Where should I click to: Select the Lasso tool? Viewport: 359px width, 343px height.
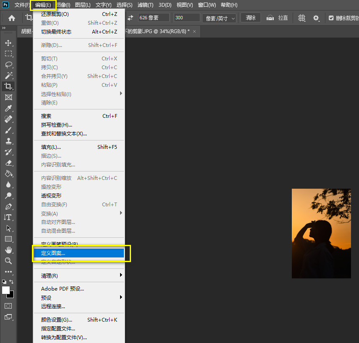pos(8,65)
